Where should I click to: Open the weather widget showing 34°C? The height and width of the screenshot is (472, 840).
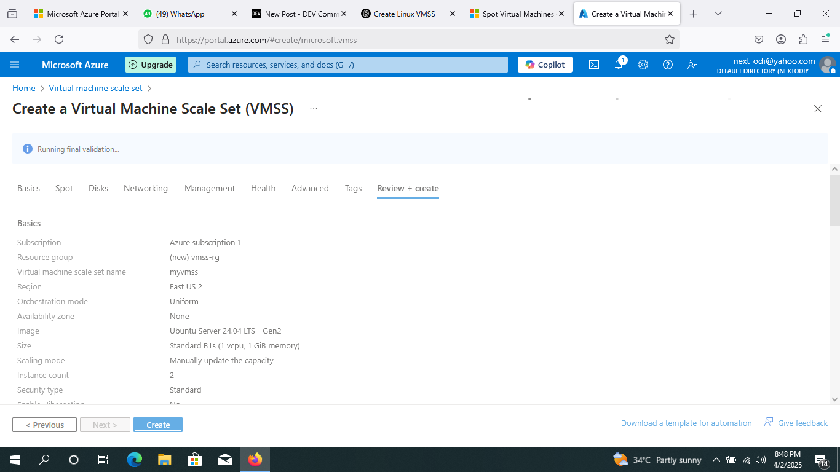(x=657, y=460)
